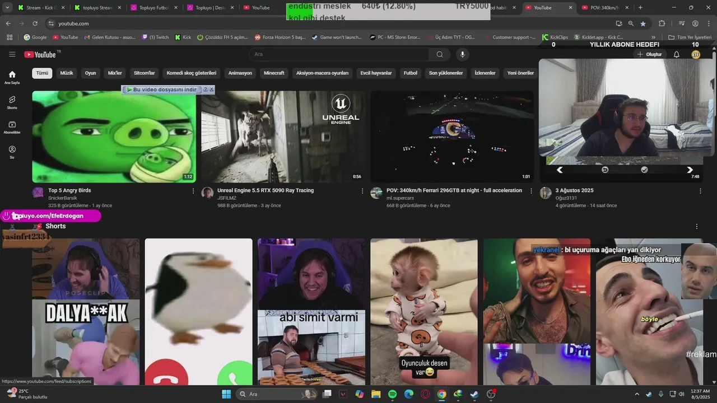Open Spotify from the taskbar
The width and height of the screenshot is (717, 403).
(x=392, y=394)
